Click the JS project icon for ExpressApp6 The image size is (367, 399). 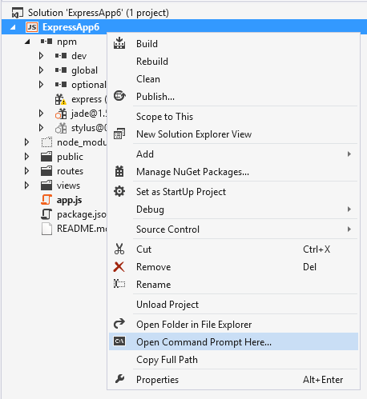coord(32,27)
